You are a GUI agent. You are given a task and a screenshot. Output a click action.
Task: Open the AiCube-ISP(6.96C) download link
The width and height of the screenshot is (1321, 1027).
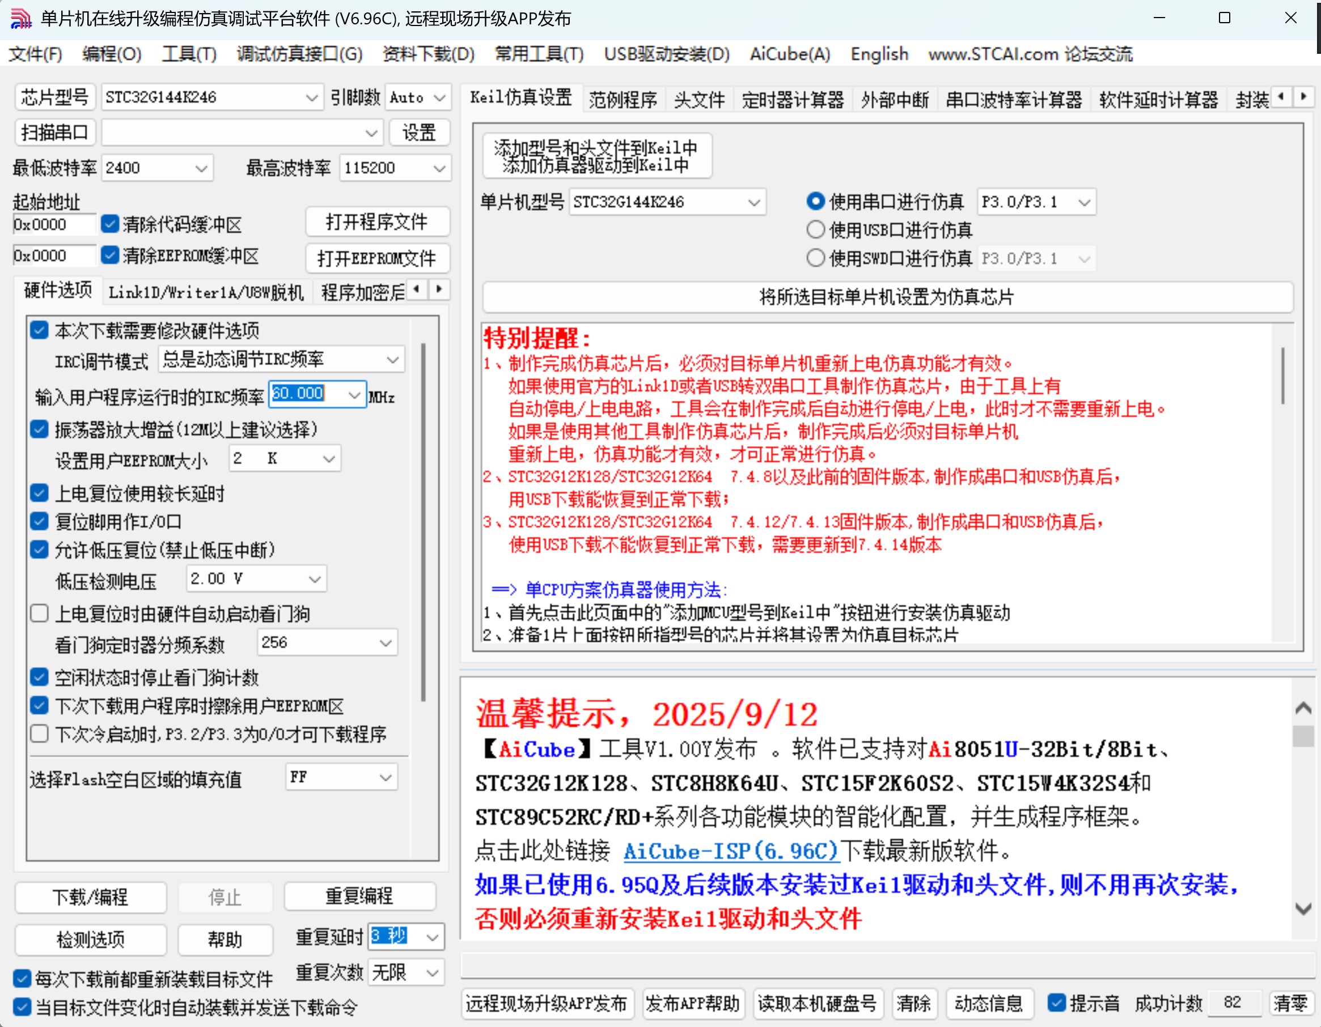tap(730, 852)
